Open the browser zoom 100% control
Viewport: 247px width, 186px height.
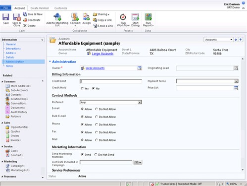pos(234,184)
